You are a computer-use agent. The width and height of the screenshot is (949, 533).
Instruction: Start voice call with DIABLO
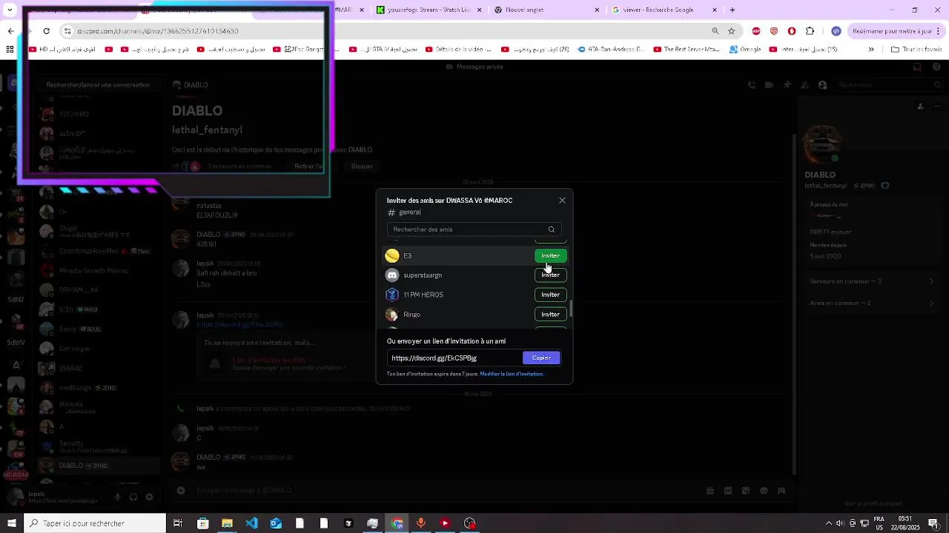(x=752, y=85)
